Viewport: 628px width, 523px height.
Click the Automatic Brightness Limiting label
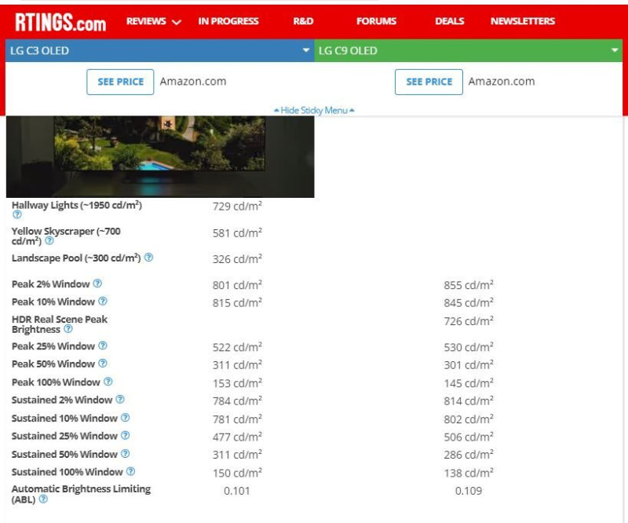[81, 494]
